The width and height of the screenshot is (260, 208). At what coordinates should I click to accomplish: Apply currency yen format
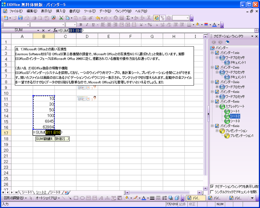pos(141,25)
